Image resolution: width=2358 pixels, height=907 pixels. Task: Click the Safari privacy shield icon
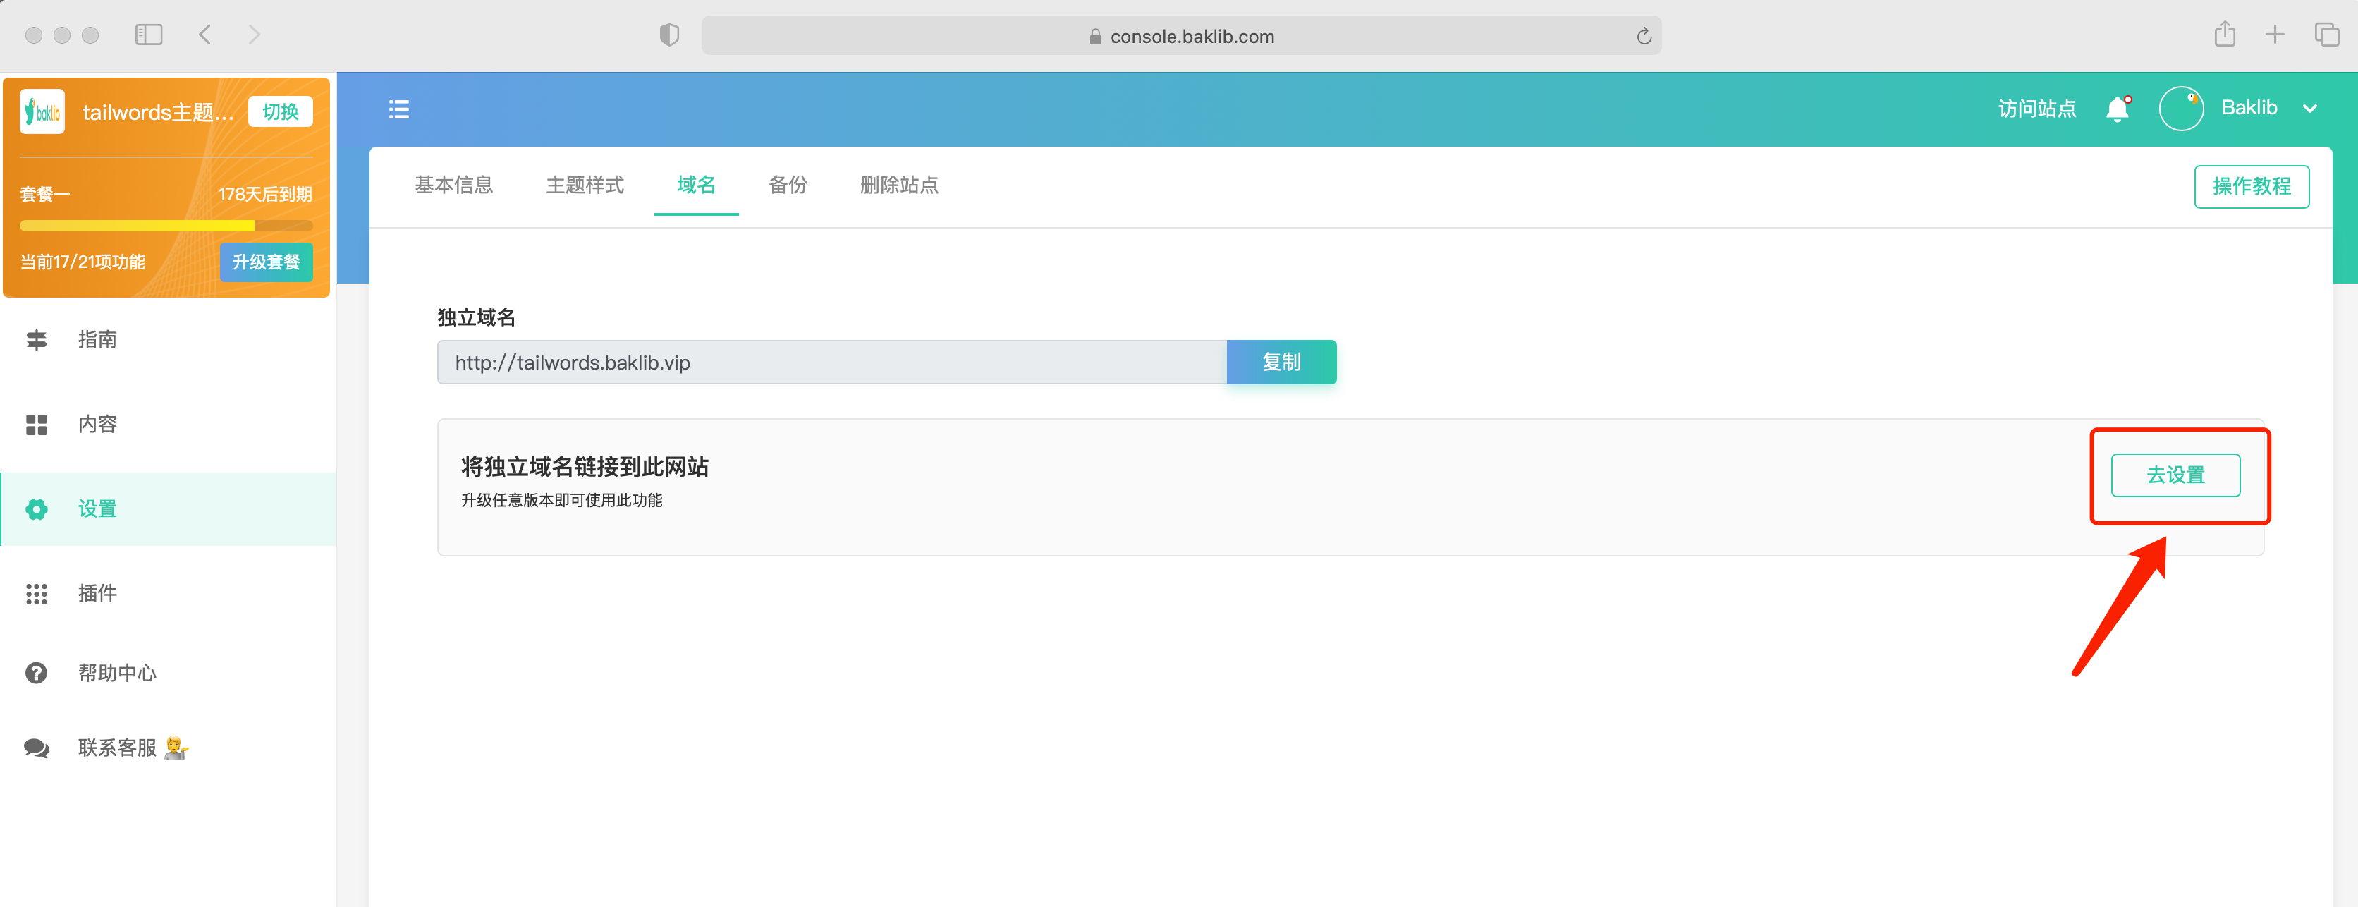(x=669, y=35)
